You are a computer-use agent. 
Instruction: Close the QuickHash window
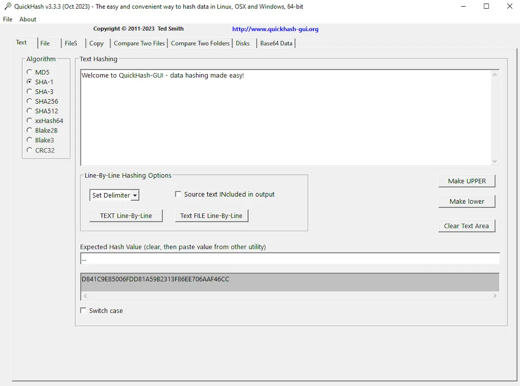510,6
